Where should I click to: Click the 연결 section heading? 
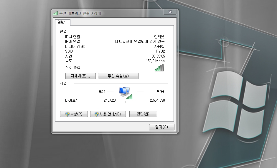click(63, 31)
